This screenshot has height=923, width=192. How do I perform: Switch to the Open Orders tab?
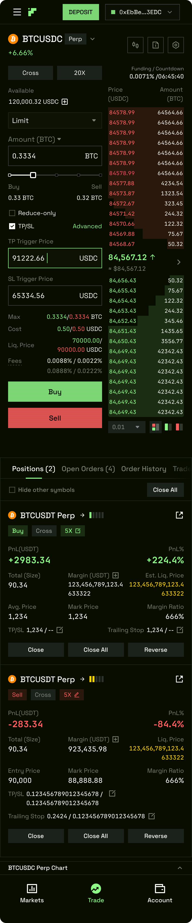(x=88, y=468)
